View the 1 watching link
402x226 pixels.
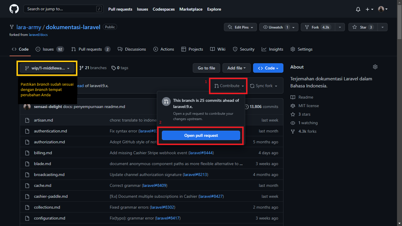[x=304, y=123]
